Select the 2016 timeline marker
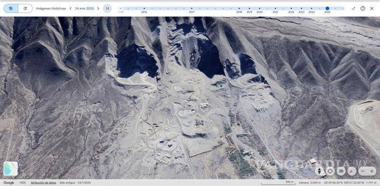 [x=144, y=9]
